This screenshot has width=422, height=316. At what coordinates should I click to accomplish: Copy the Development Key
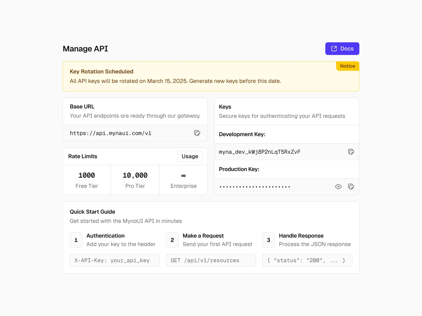tap(351, 152)
